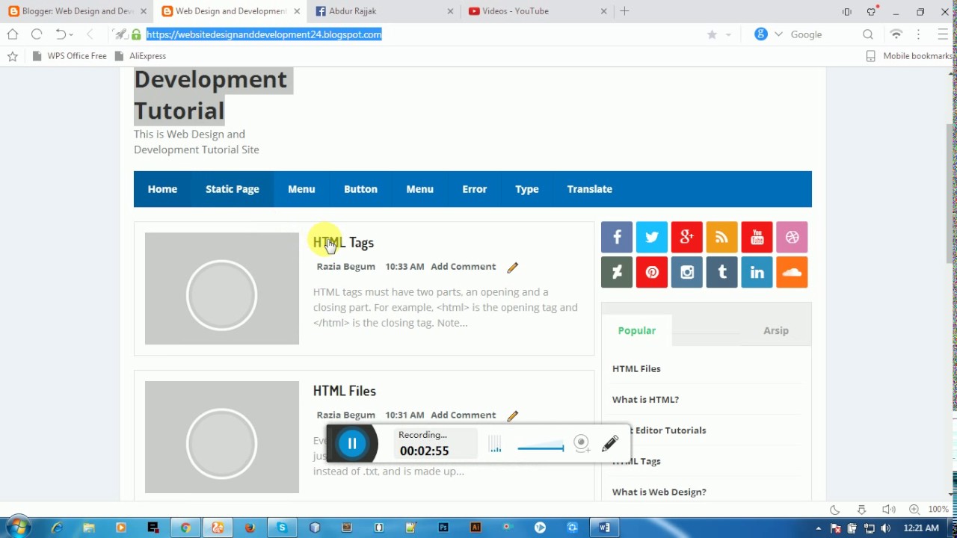Switch to the Blogger tab

click(77, 11)
